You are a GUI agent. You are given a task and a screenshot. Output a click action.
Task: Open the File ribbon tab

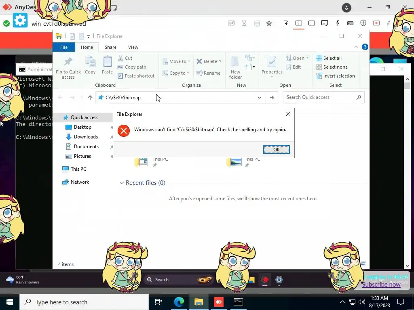[64, 47]
